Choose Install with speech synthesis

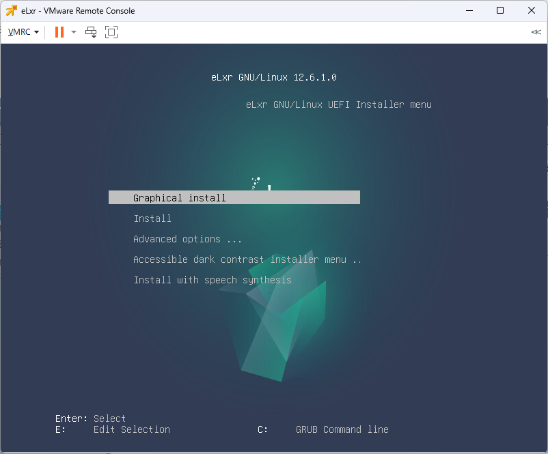click(x=213, y=280)
